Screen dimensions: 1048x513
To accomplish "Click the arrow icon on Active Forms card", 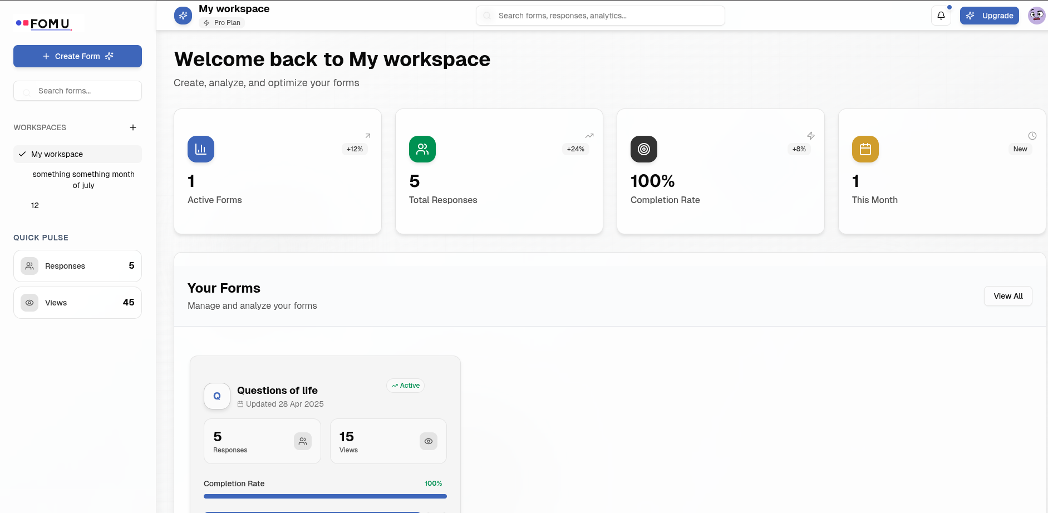I will coord(368,136).
